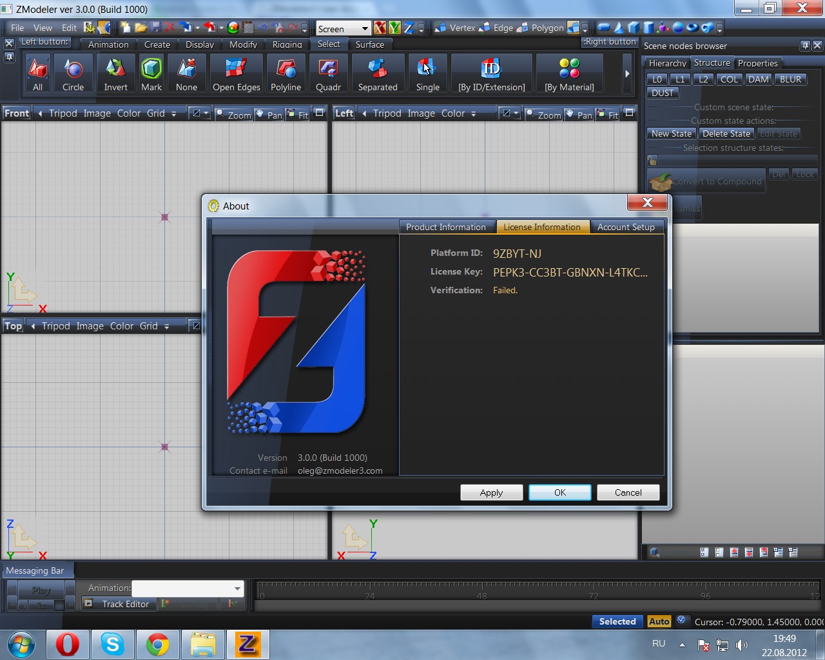This screenshot has height=660, width=825.
Task: Open Opera browser from the taskbar
Action: click(67, 645)
